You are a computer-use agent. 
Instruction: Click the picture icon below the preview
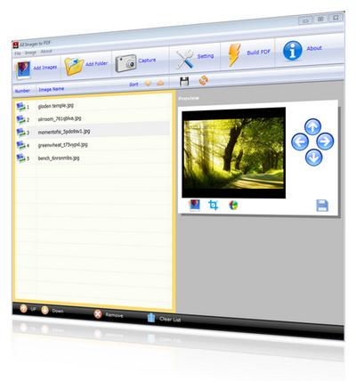[x=195, y=205]
